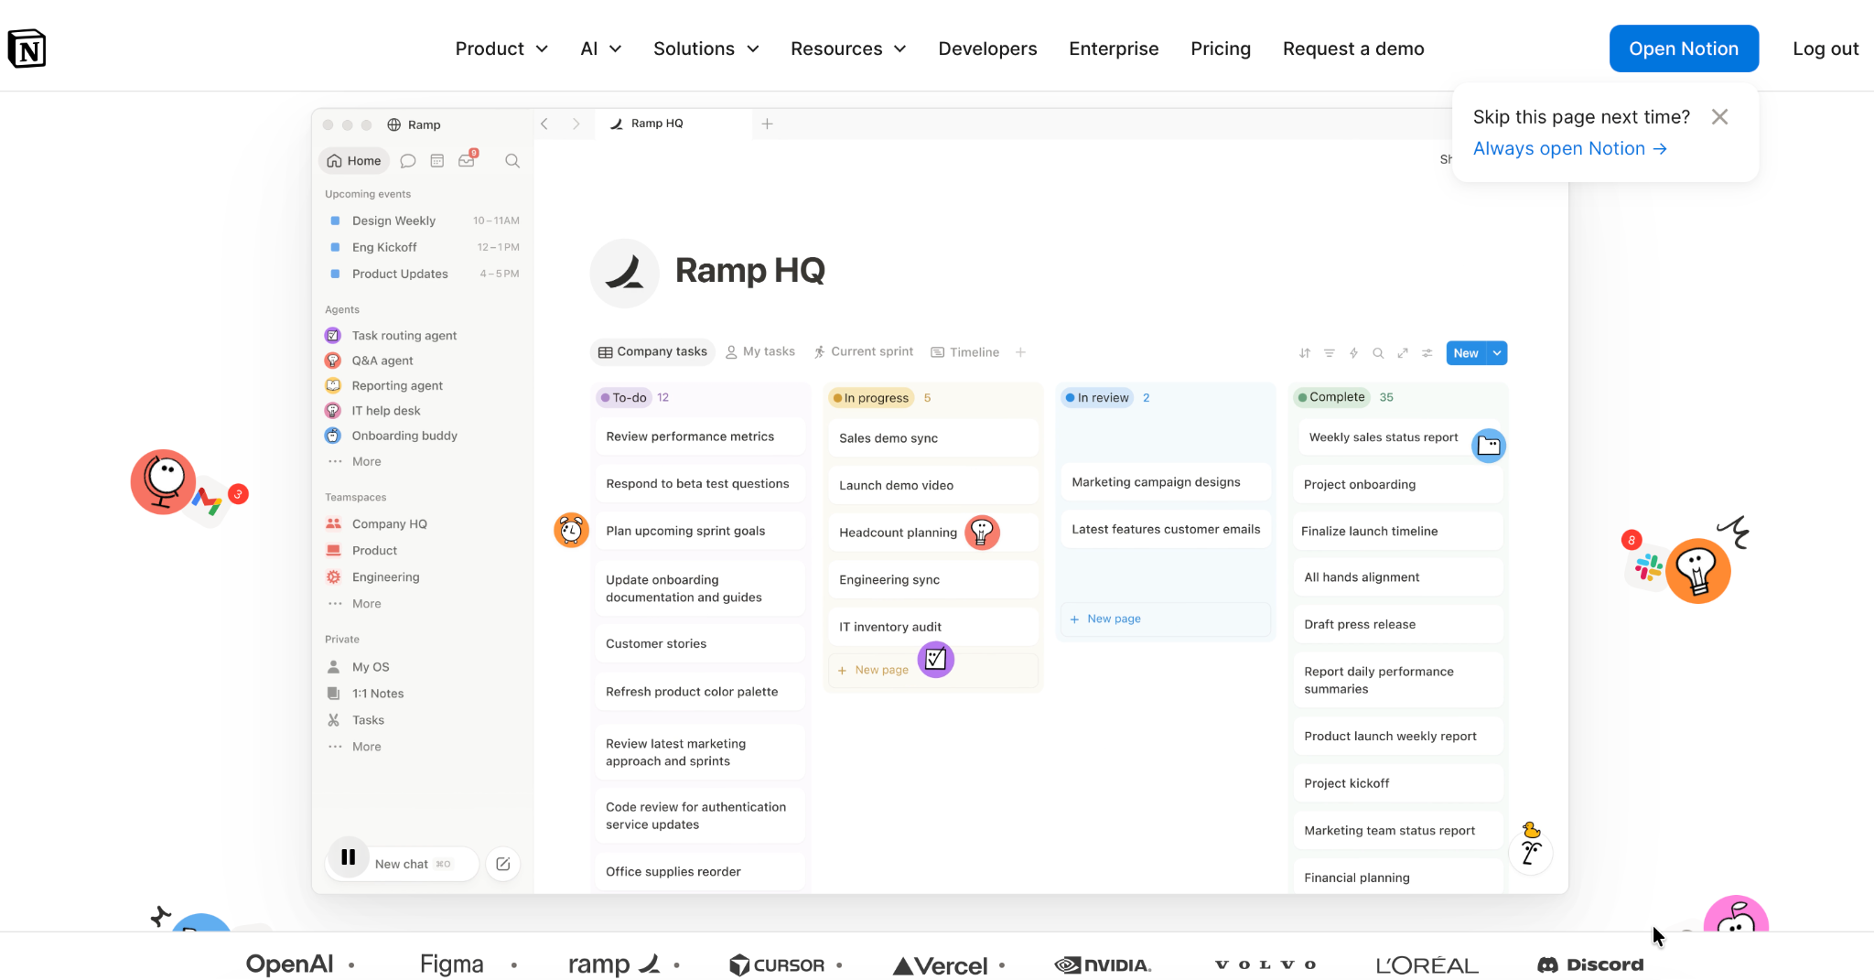This screenshot has width=1874, height=980.
Task: Click Always open Notion link
Action: point(1569,148)
